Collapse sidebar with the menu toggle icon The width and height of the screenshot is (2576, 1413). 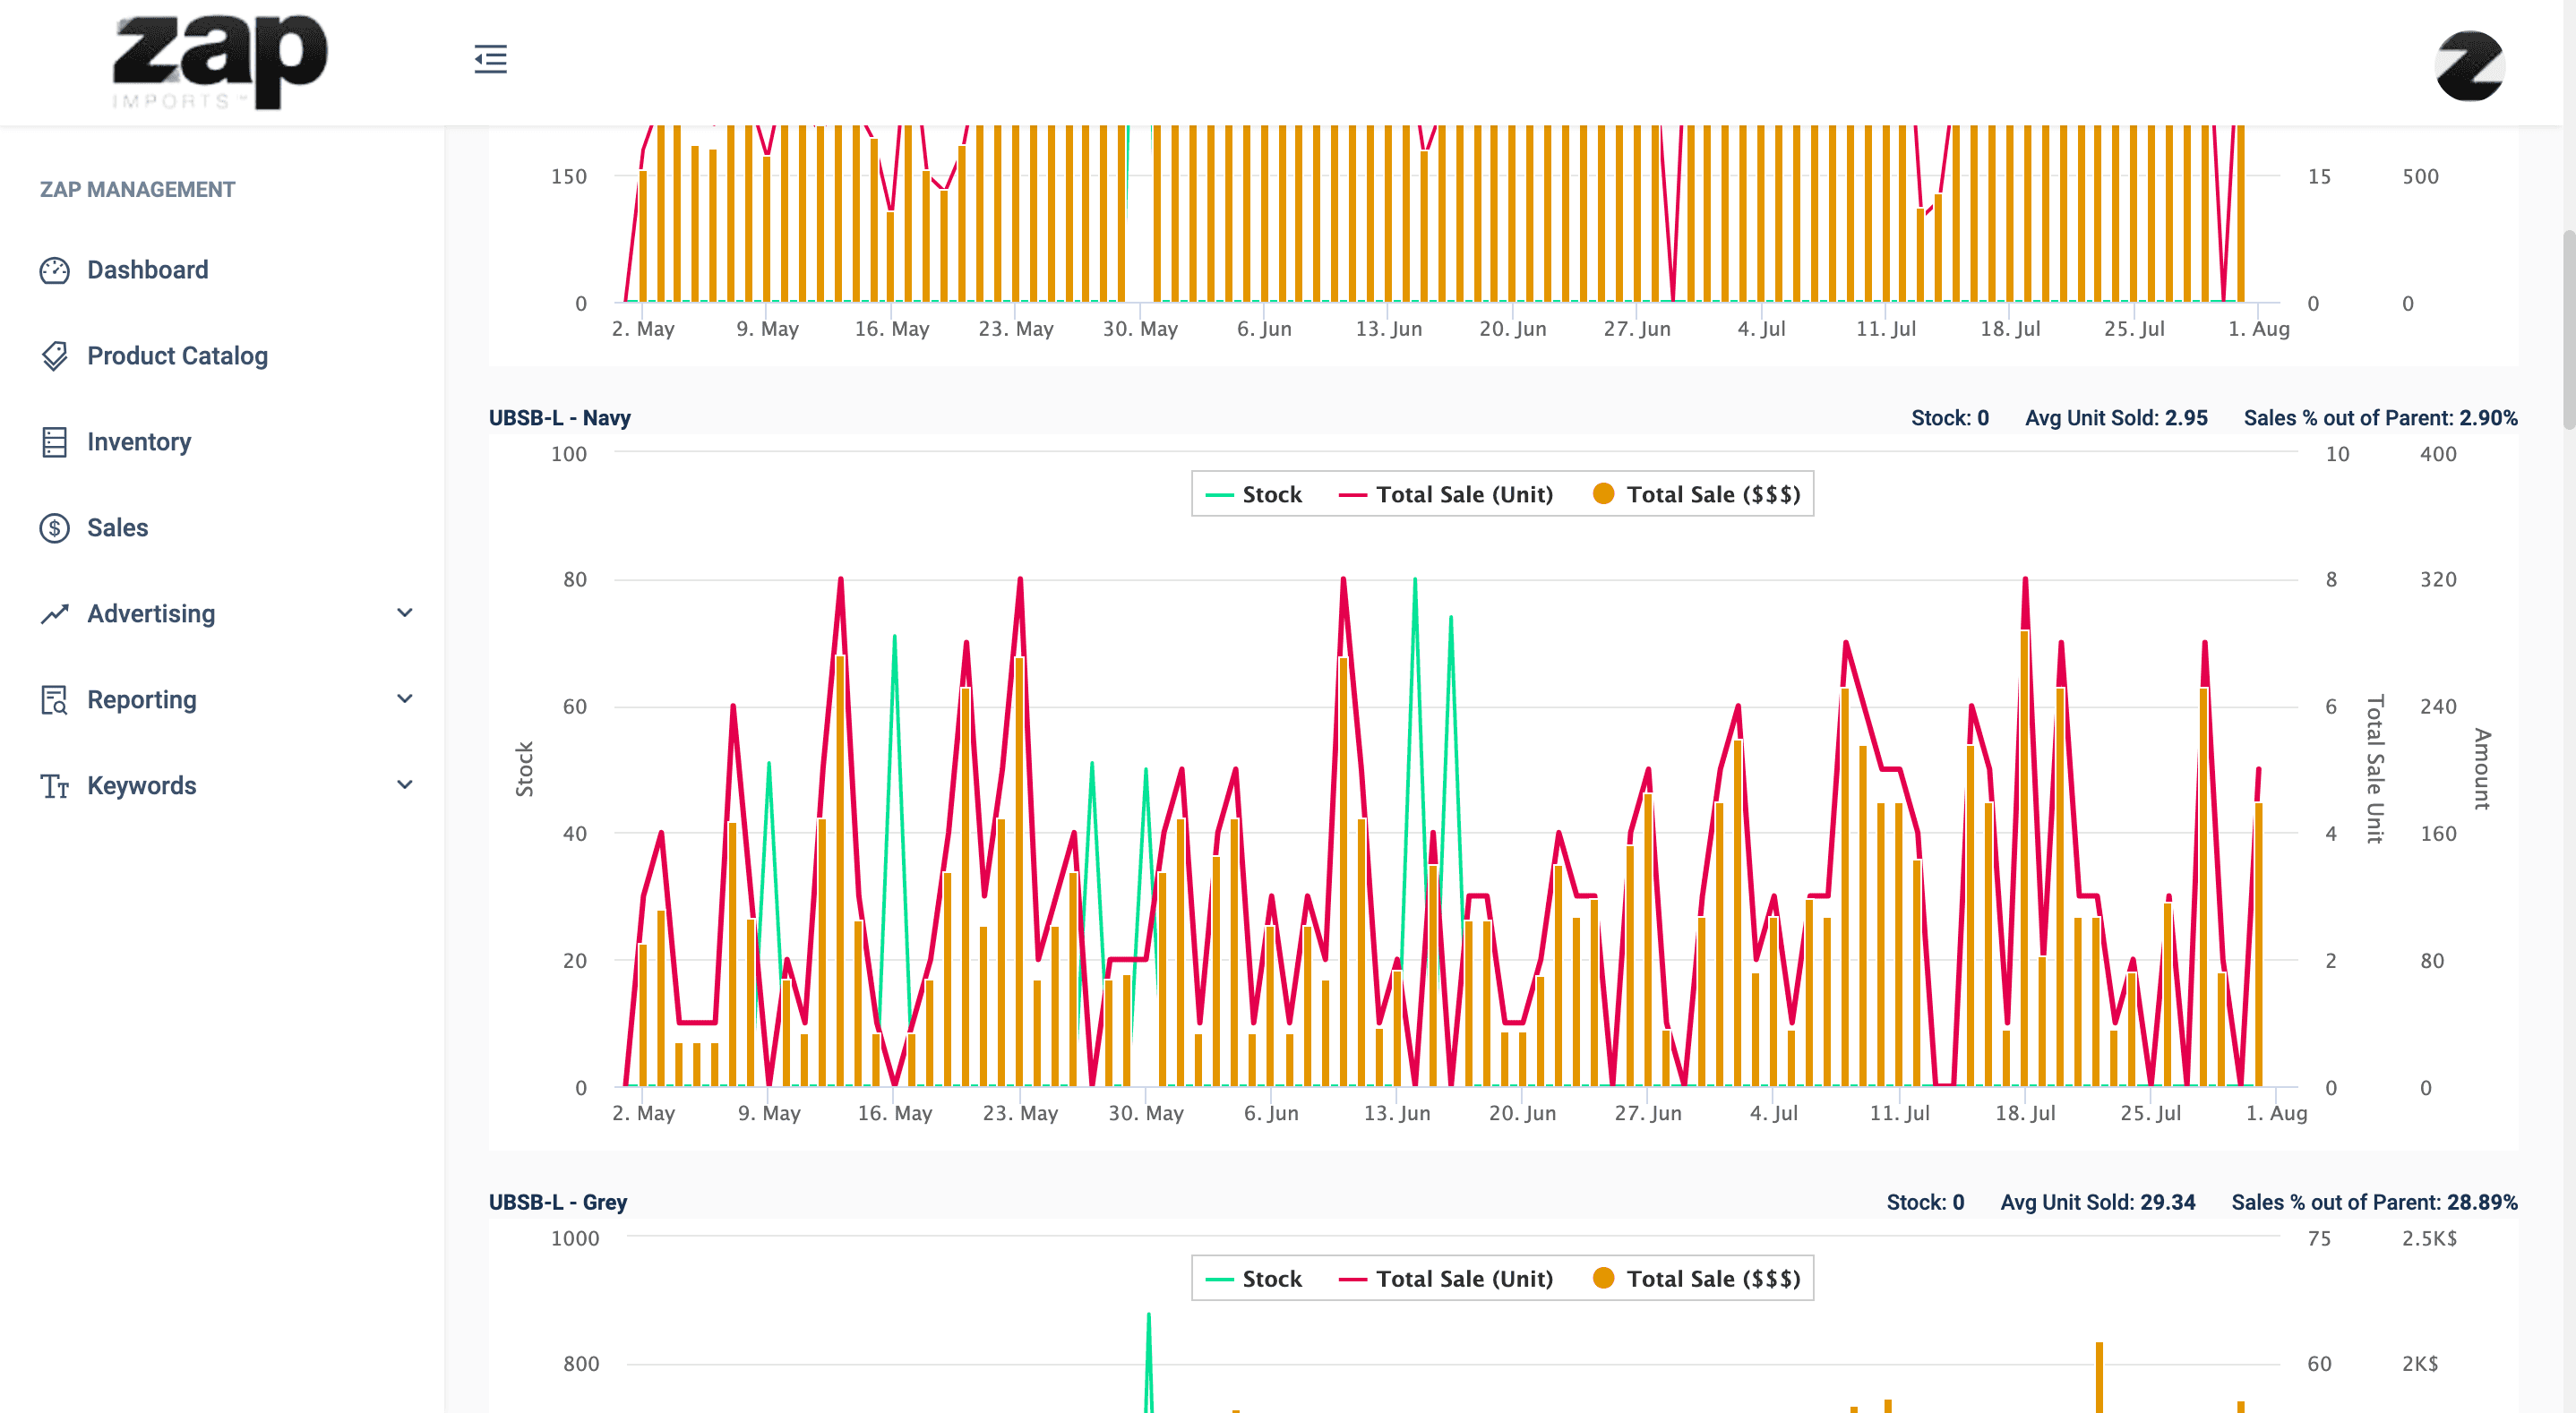[x=490, y=59]
